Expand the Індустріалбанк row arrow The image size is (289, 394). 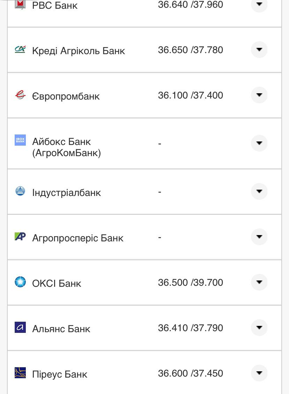[x=259, y=191]
